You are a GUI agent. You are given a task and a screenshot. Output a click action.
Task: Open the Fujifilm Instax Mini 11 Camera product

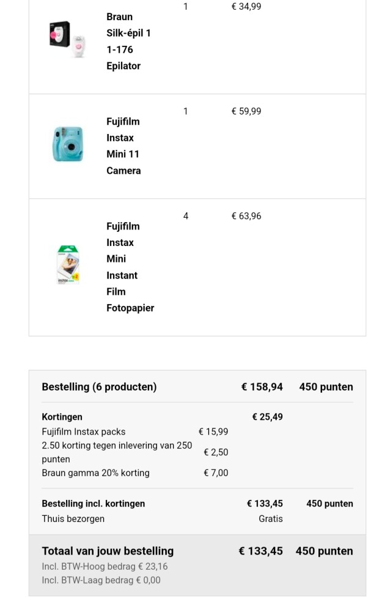click(123, 146)
